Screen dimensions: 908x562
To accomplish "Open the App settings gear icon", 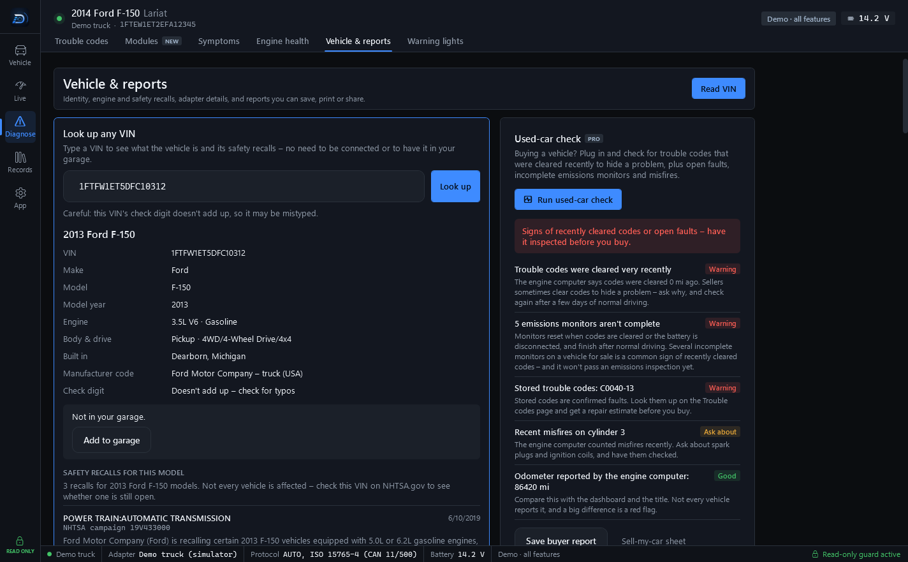I will click(20, 198).
